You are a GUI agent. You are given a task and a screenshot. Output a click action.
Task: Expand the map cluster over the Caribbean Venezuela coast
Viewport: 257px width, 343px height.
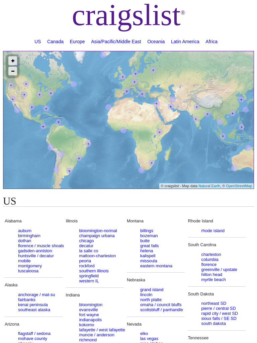pyautogui.click(x=58, y=122)
